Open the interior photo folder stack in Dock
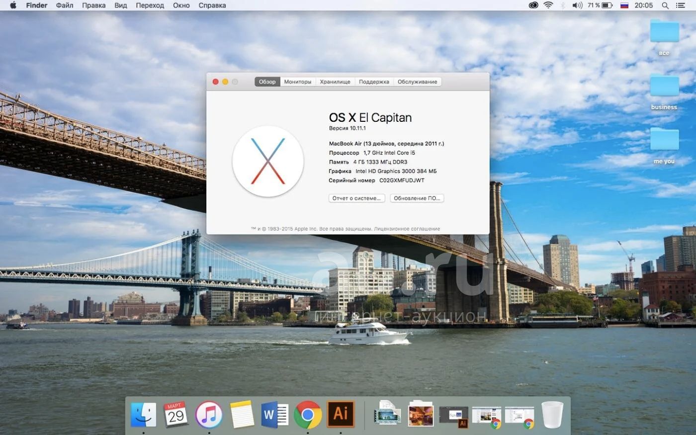 tap(421, 414)
